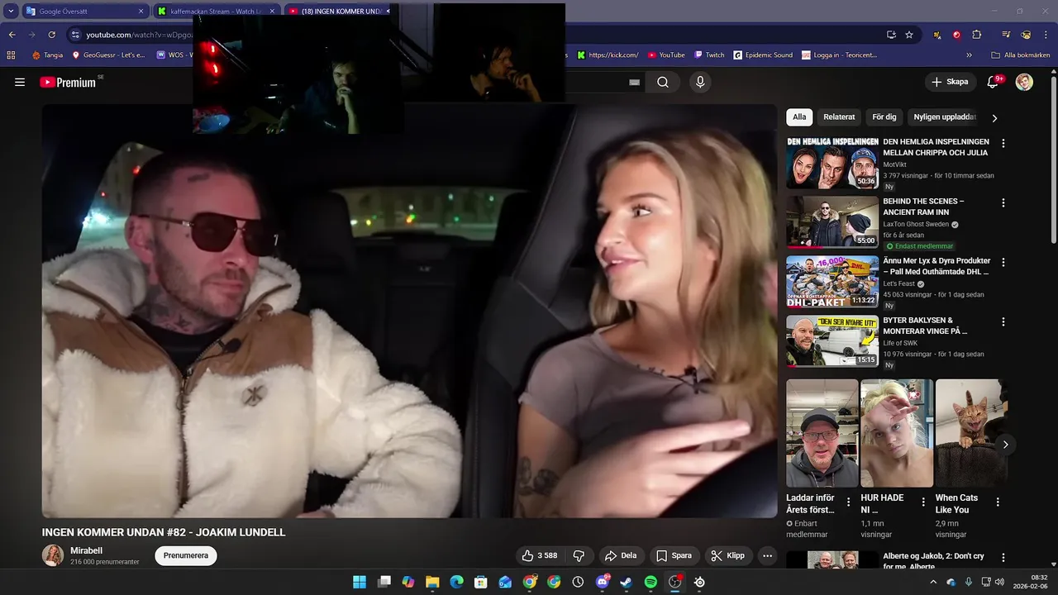Click the YouTube search magnifier button
Viewport: 1058px width, 595px height.
coord(663,82)
